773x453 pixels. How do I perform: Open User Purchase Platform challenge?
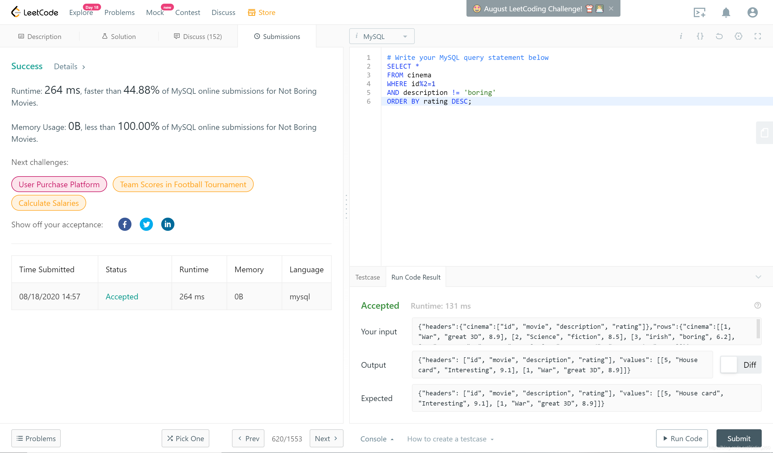pos(59,184)
